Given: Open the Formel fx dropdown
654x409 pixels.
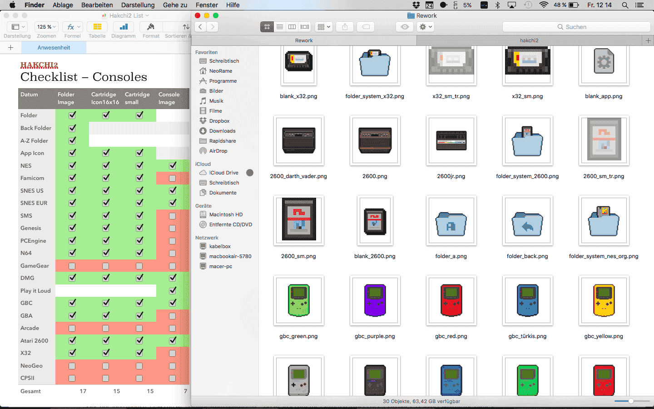Looking at the screenshot, I should tap(73, 27).
